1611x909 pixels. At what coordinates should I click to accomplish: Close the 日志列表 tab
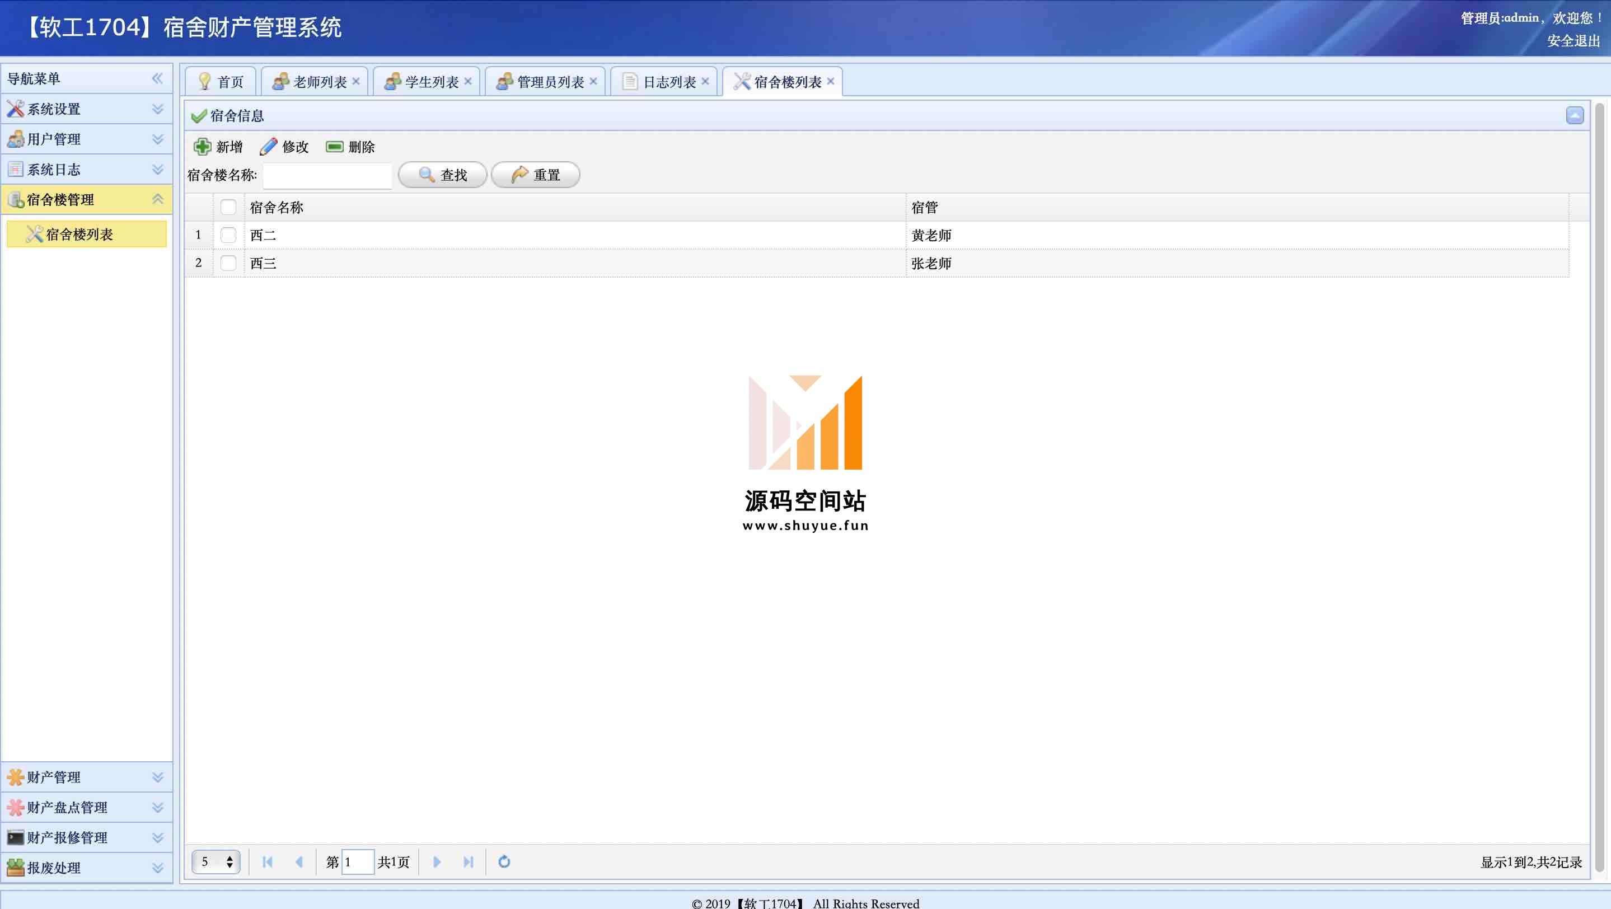pyautogui.click(x=705, y=81)
